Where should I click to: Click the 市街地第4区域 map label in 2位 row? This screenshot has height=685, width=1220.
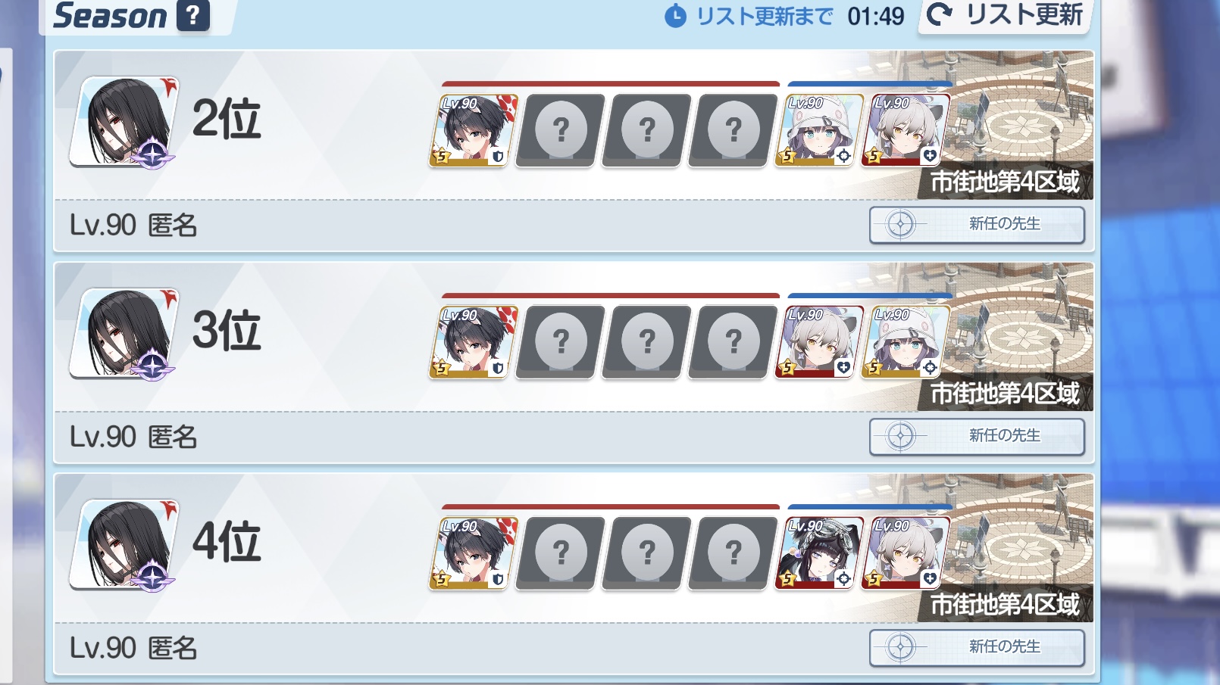click(x=1005, y=182)
